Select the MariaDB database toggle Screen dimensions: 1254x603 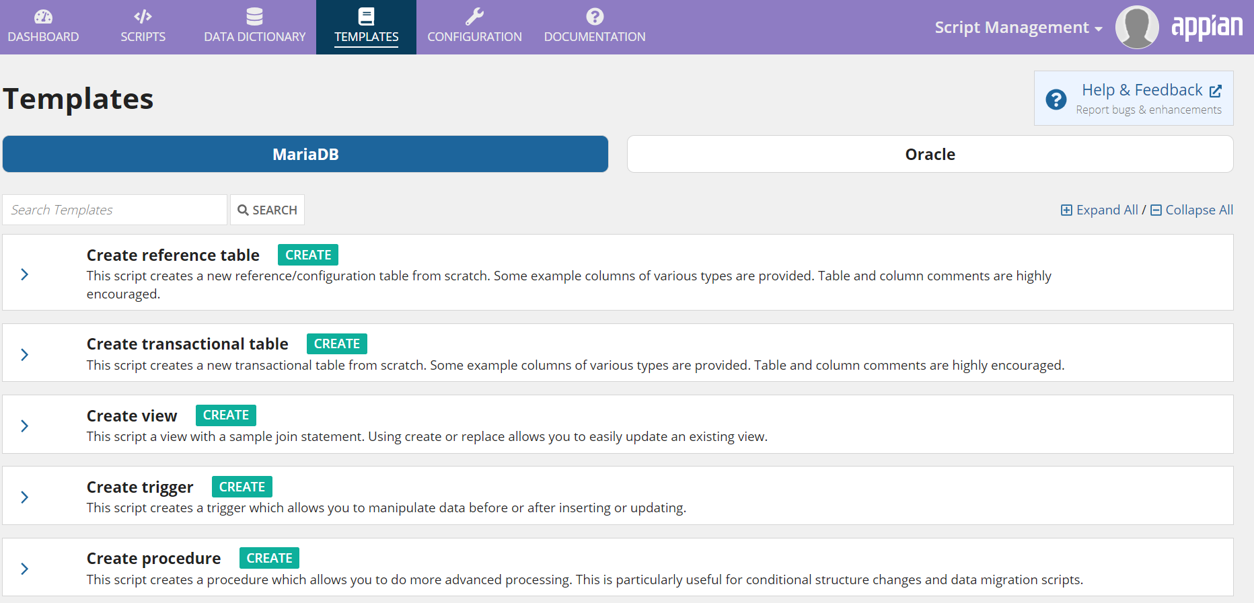[x=305, y=155]
